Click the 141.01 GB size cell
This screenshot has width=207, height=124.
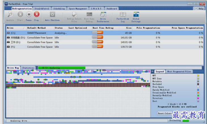[126, 38]
